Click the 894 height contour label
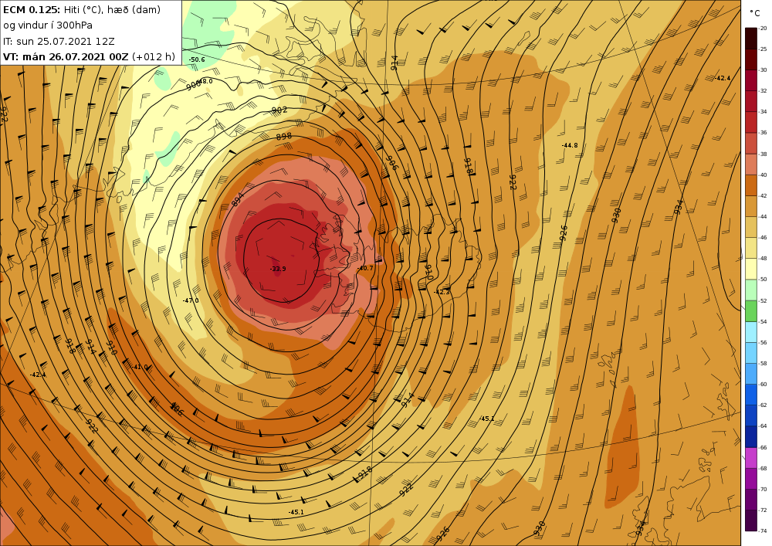Screen dimensions: 772x546 click(237, 199)
